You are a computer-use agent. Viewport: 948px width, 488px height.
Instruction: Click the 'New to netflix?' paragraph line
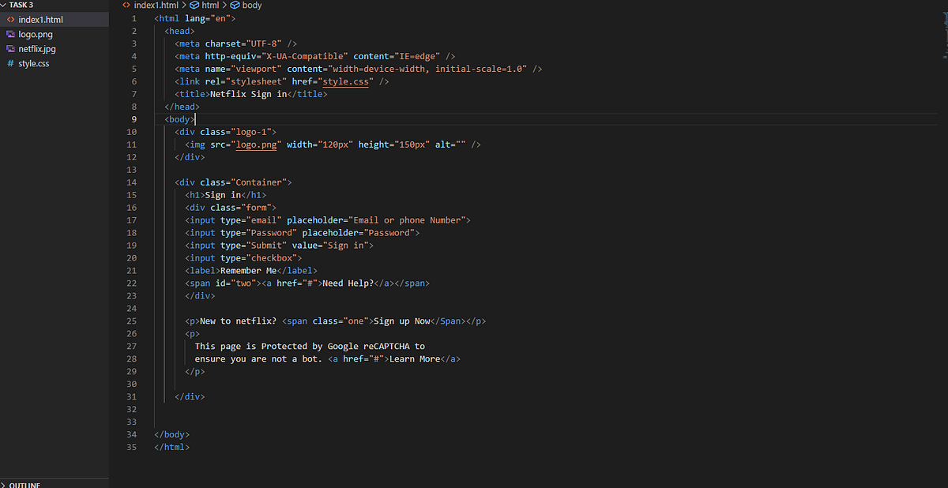point(336,321)
